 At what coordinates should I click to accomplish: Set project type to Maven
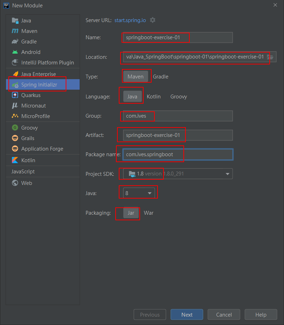[136, 76]
